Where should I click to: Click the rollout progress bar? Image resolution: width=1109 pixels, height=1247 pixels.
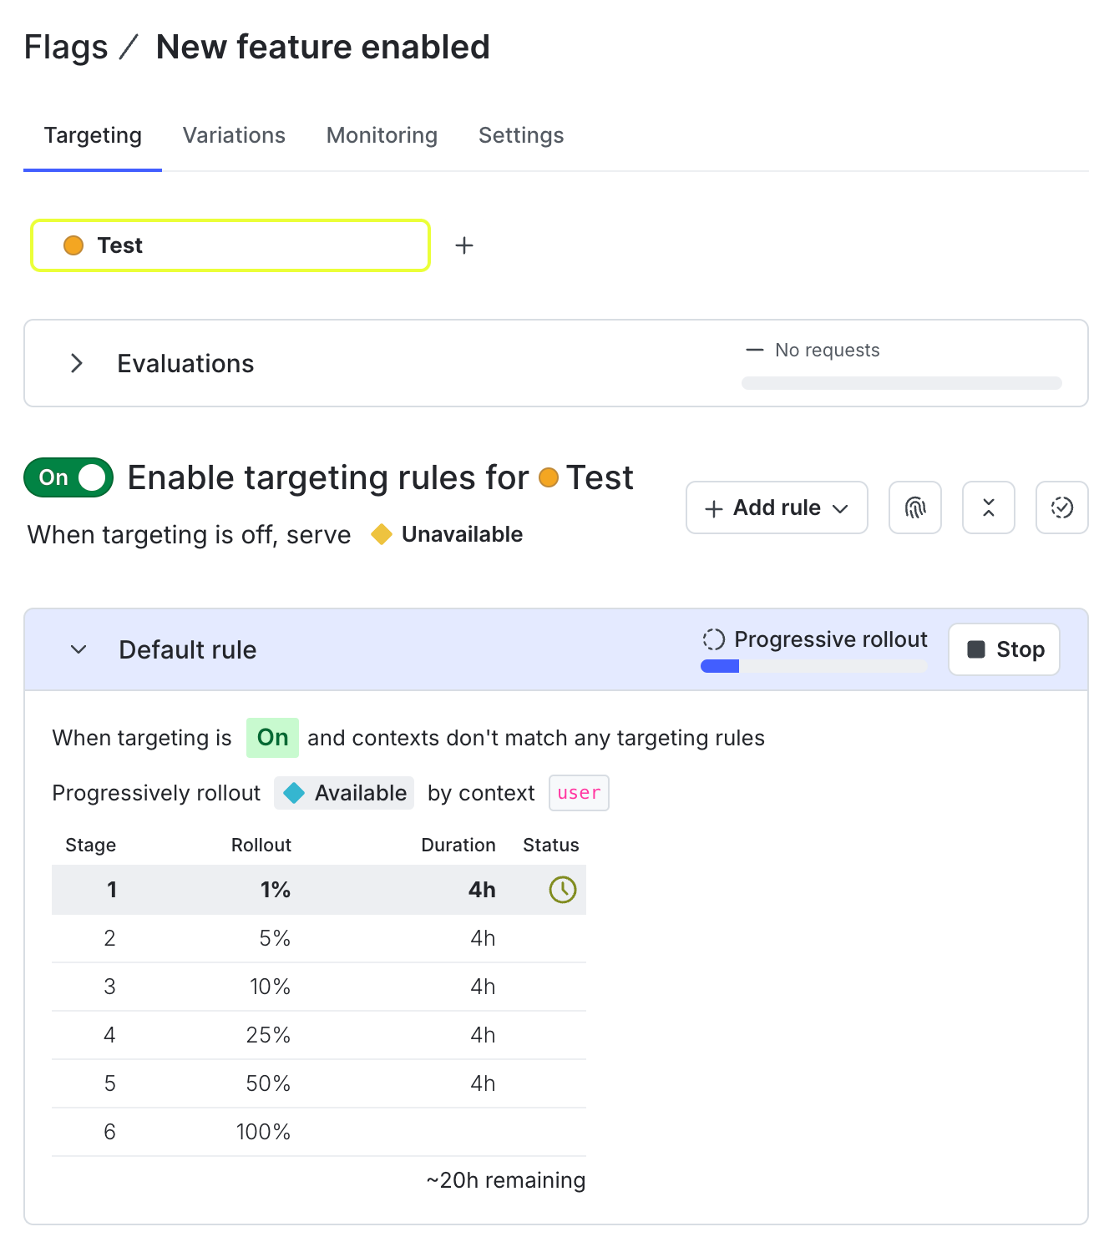tap(813, 666)
